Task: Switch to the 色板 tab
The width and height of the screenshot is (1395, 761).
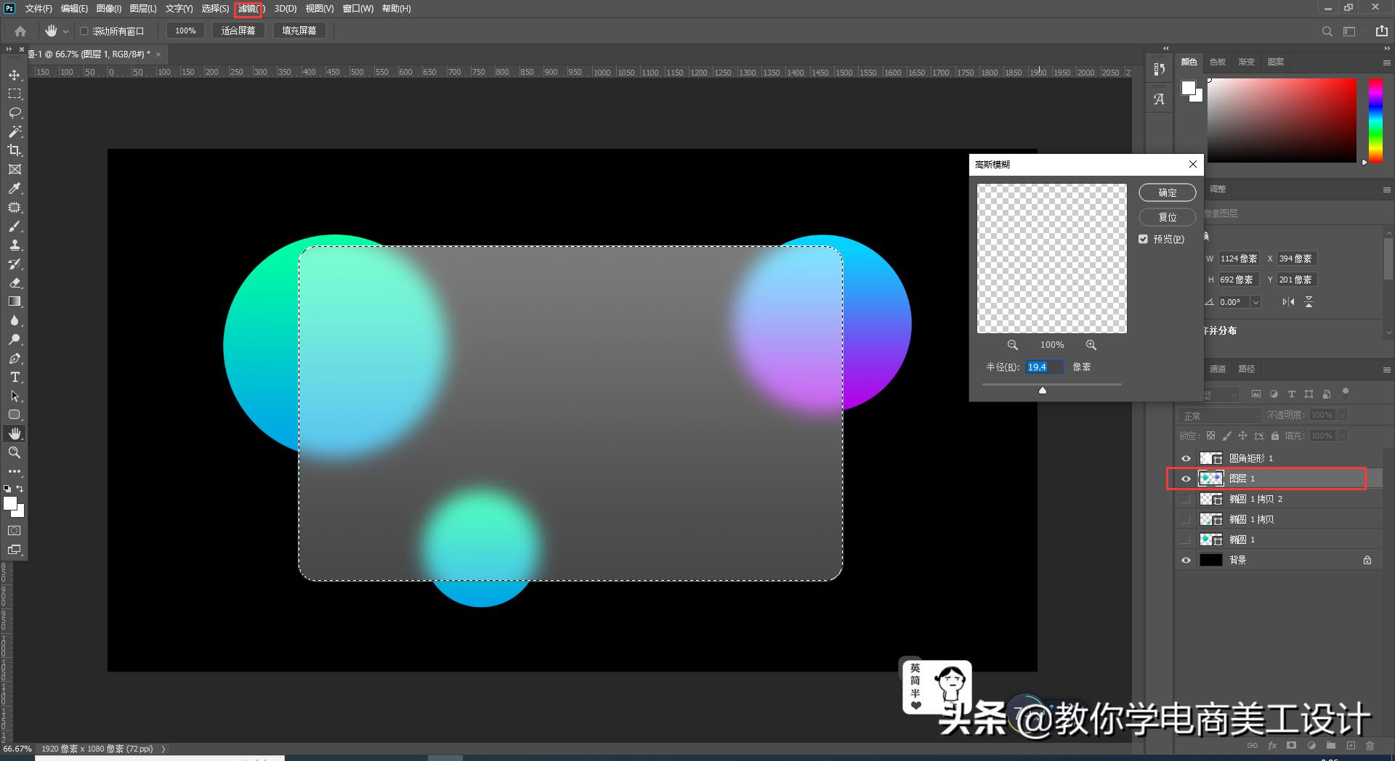Action: (1218, 62)
